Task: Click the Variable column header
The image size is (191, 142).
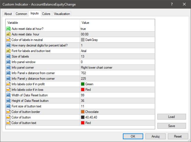Action: click(43, 23)
